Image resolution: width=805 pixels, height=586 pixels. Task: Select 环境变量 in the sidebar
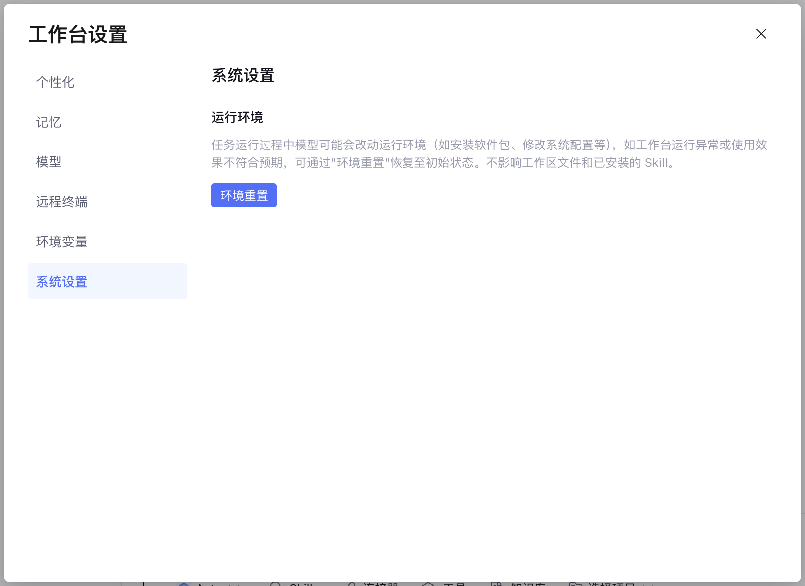click(108, 241)
